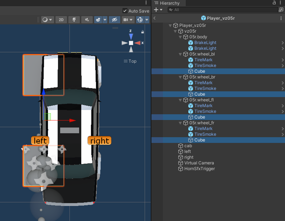The width and height of the screenshot is (285, 221).
Task: Toggle scene effects layers button
Action: coord(98,20)
